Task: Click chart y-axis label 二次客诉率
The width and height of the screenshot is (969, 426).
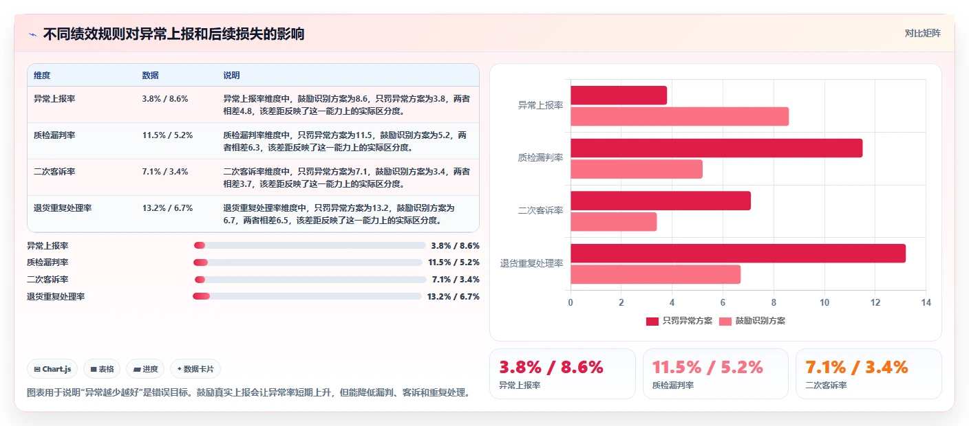Action: (540, 210)
